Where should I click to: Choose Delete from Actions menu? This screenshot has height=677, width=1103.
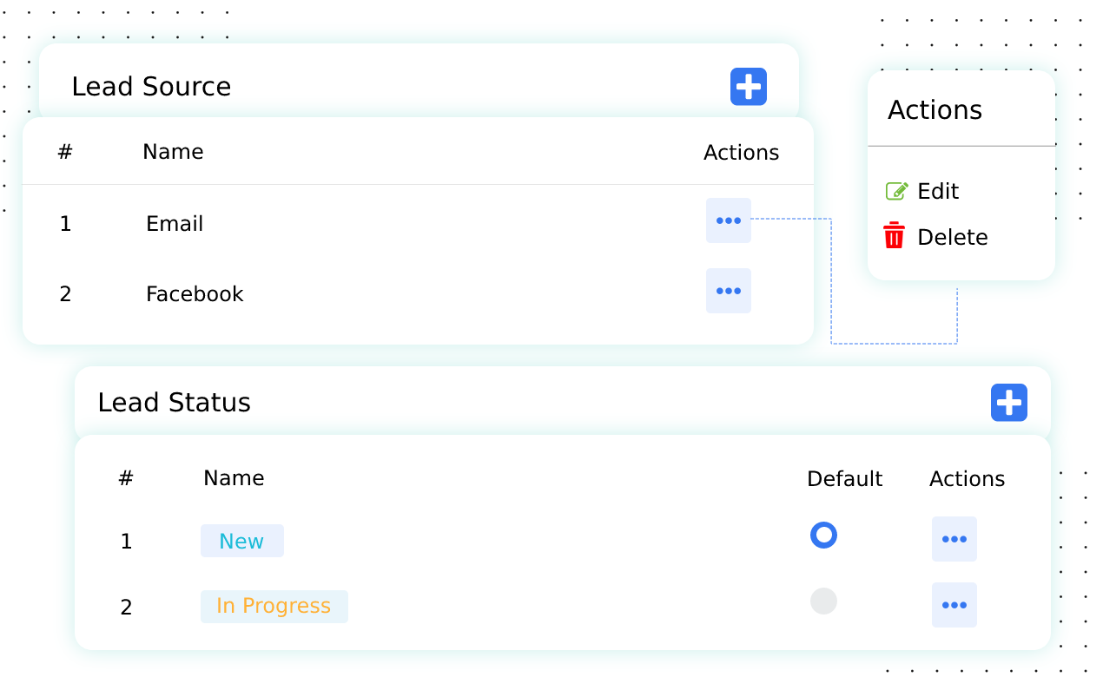(x=952, y=237)
